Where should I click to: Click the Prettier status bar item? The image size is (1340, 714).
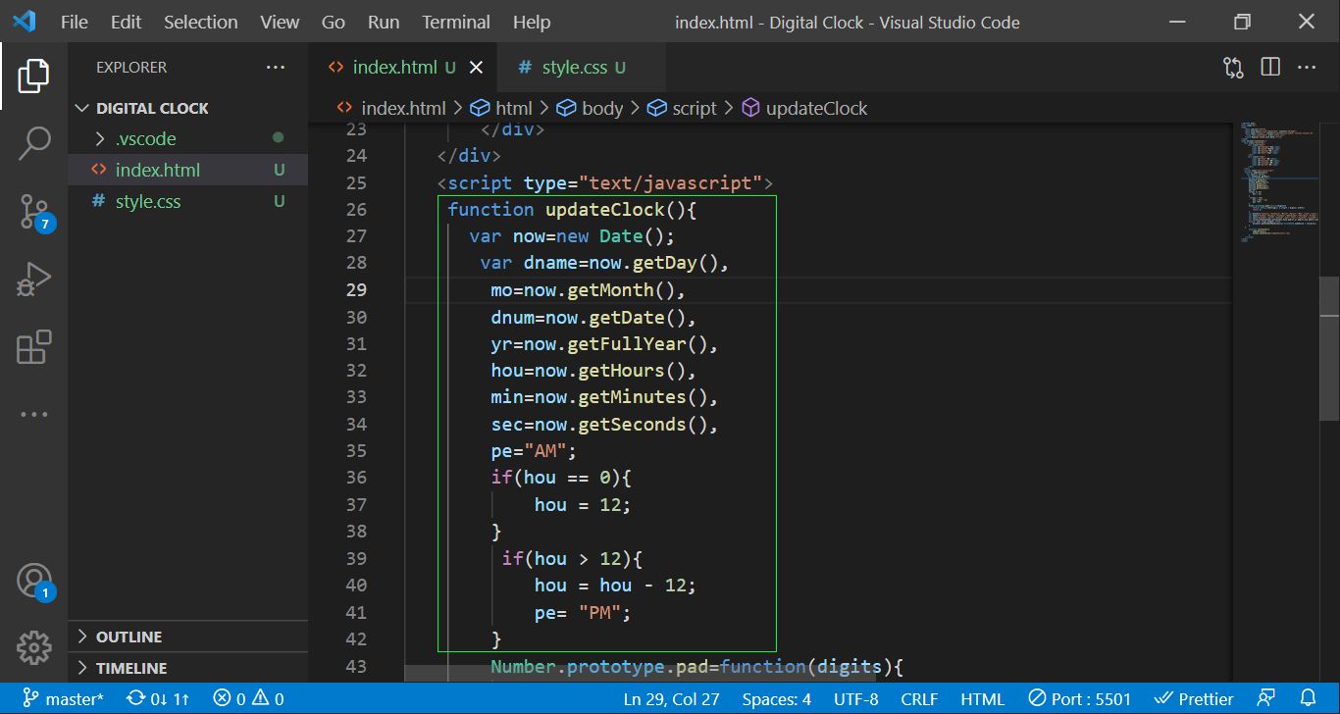coord(1194,699)
